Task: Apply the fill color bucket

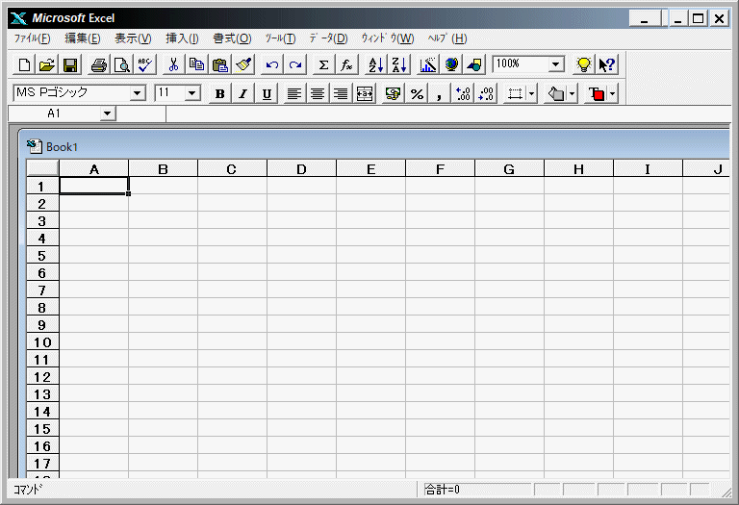Action: pyautogui.click(x=555, y=93)
